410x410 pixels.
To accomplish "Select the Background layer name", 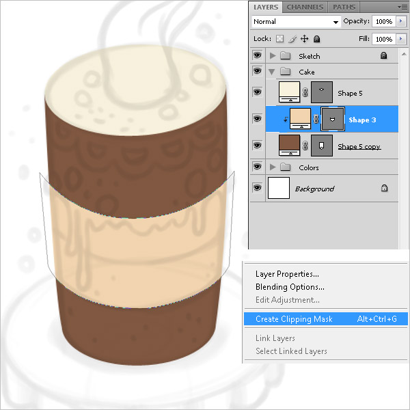I will pyautogui.click(x=314, y=189).
